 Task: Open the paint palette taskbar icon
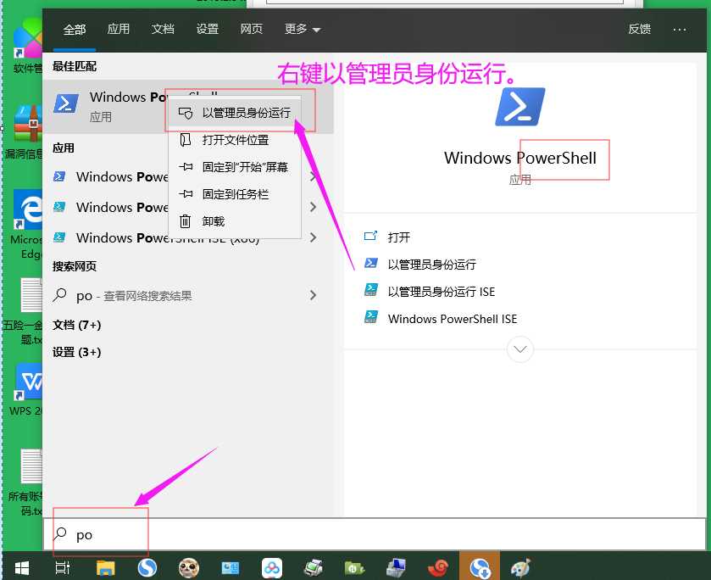click(x=520, y=568)
